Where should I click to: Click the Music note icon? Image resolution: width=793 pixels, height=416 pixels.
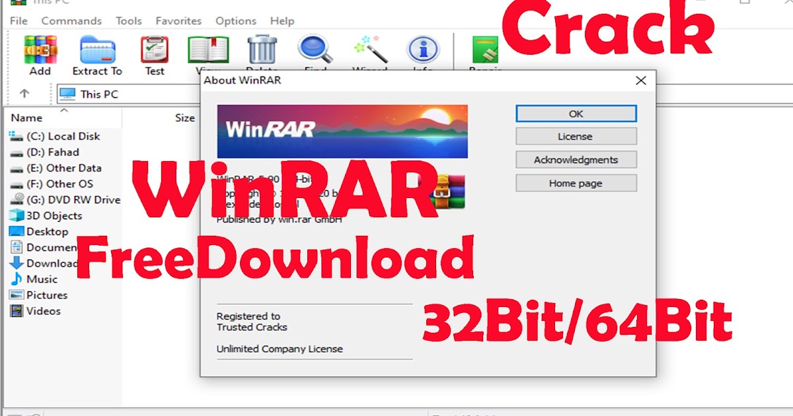click(16, 279)
